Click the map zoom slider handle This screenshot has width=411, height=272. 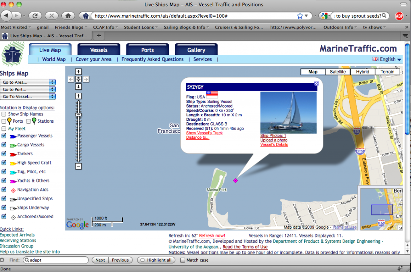pos(78,114)
